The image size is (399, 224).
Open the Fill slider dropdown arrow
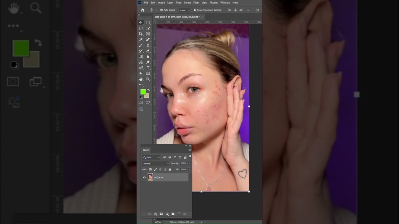click(x=189, y=170)
